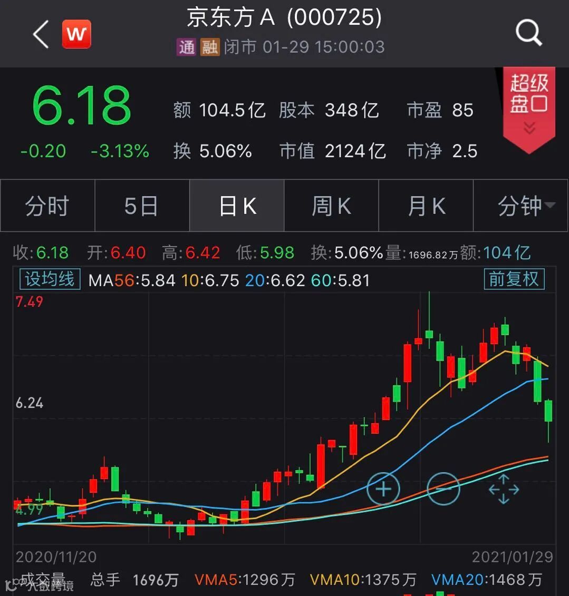Click the 闭市 01-29 15:00:03 status
Image resolution: width=569 pixels, height=596 pixels.
304,47
